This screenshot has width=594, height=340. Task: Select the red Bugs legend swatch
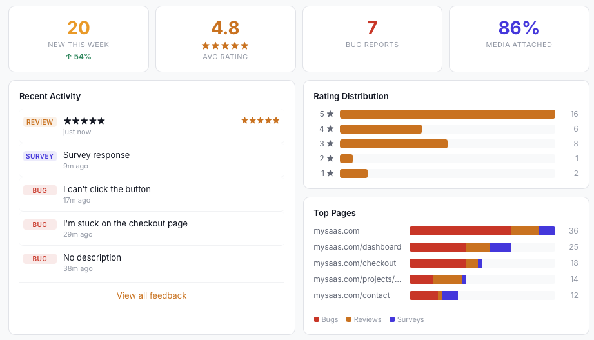(x=317, y=320)
